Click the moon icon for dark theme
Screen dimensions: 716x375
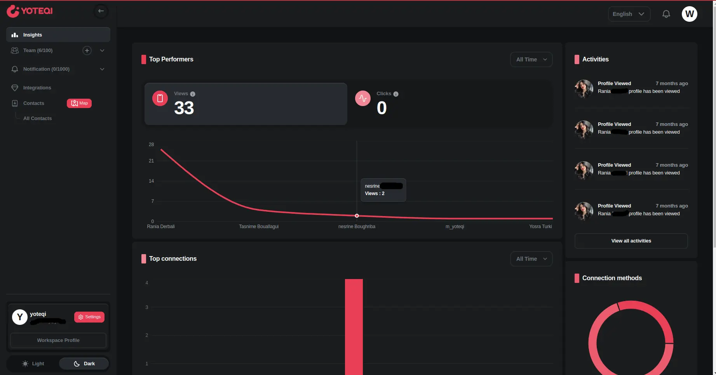[x=77, y=364]
